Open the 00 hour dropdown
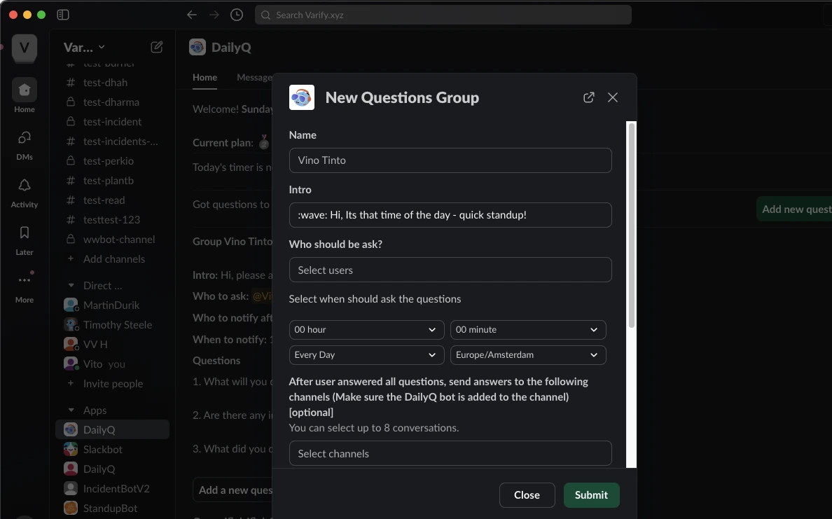Image resolution: width=832 pixels, height=519 pixels. tap(366, 329)
